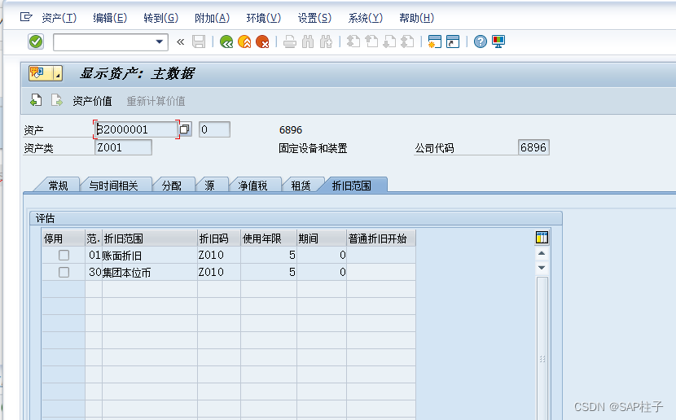Viewport: 676px width, 420px height.
Task: Toggle 停用 checkbox for 账面折旧 row
Action: click(64, 255)
